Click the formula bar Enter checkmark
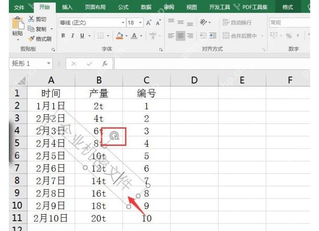This screenshot has width=319, height=231. [89, 64]
